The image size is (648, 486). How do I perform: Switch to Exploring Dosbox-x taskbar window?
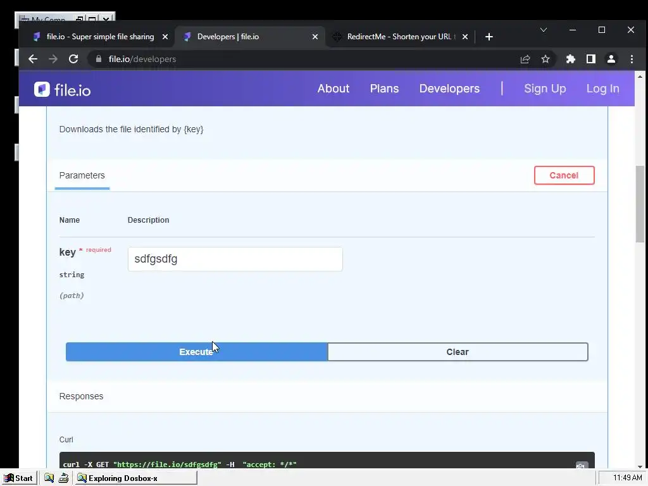point(135,478)
